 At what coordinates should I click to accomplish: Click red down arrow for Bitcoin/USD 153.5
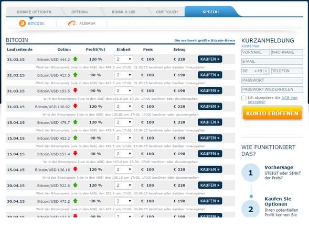point(75,90)
